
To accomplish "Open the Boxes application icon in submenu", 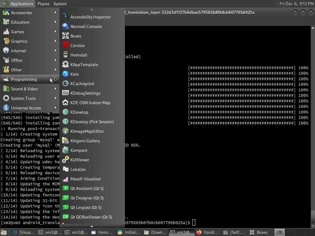I will click(65, 36).
